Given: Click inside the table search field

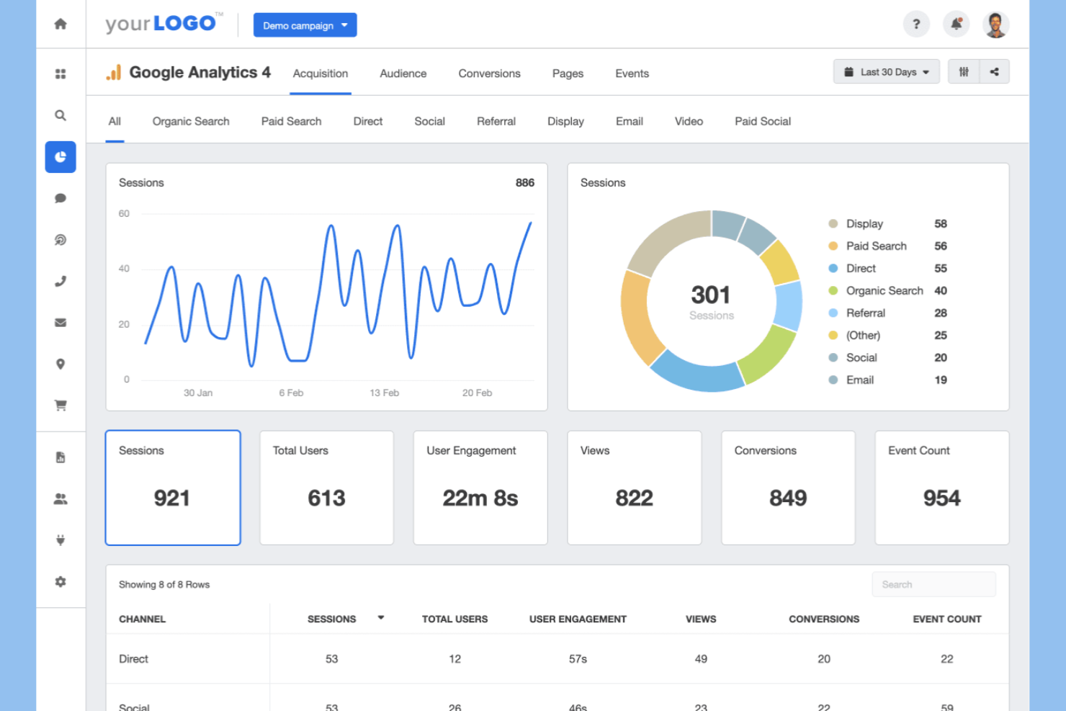Looking at the screenshot, I should (x=933, y=583).
